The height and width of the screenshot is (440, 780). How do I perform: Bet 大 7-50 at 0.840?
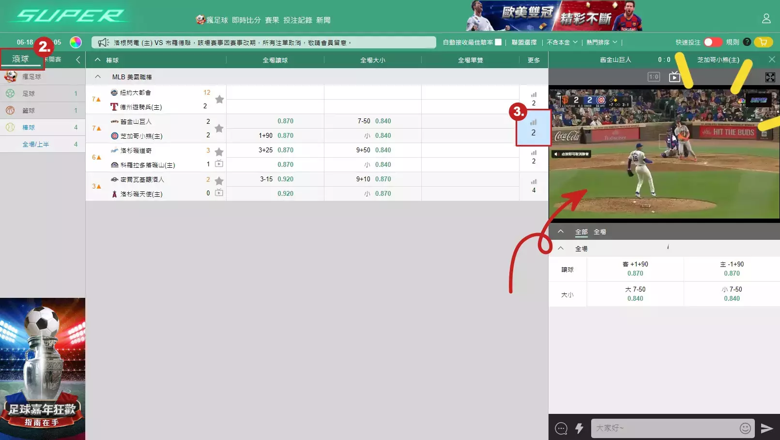635,294
